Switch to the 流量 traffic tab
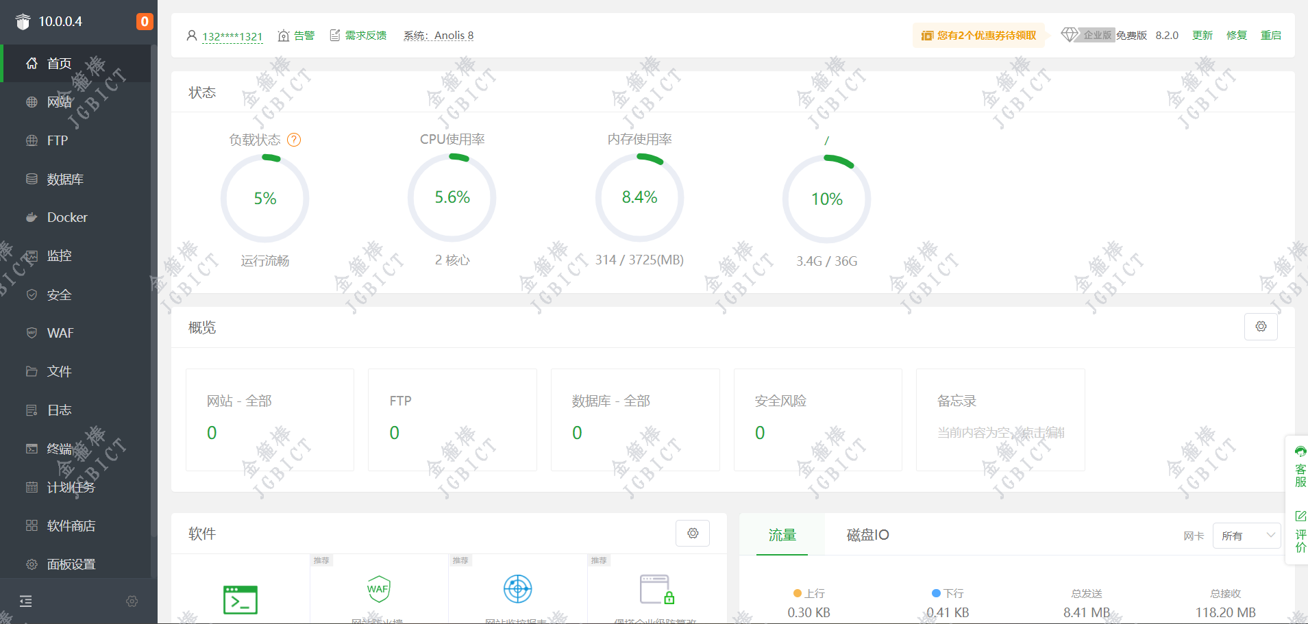This screenshot has width=1308, height=624. coord(782,535)
